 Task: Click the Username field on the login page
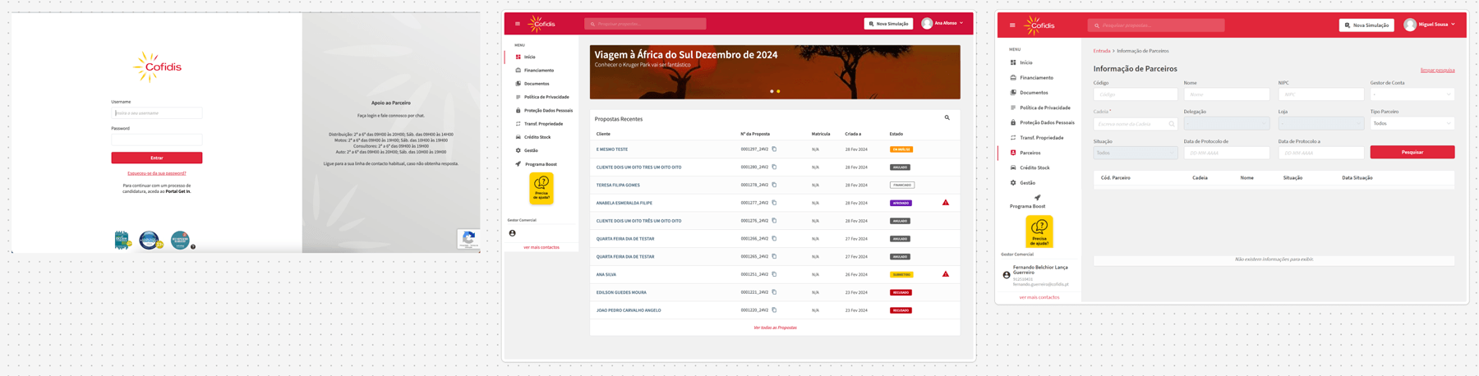pyautogui.click(x=156, y=113)
